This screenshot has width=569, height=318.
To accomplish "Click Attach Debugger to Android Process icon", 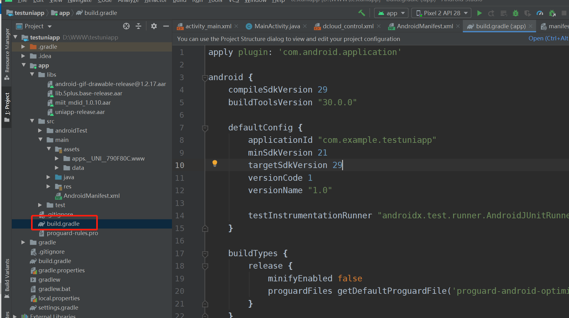I will click(x=552, y=13).
